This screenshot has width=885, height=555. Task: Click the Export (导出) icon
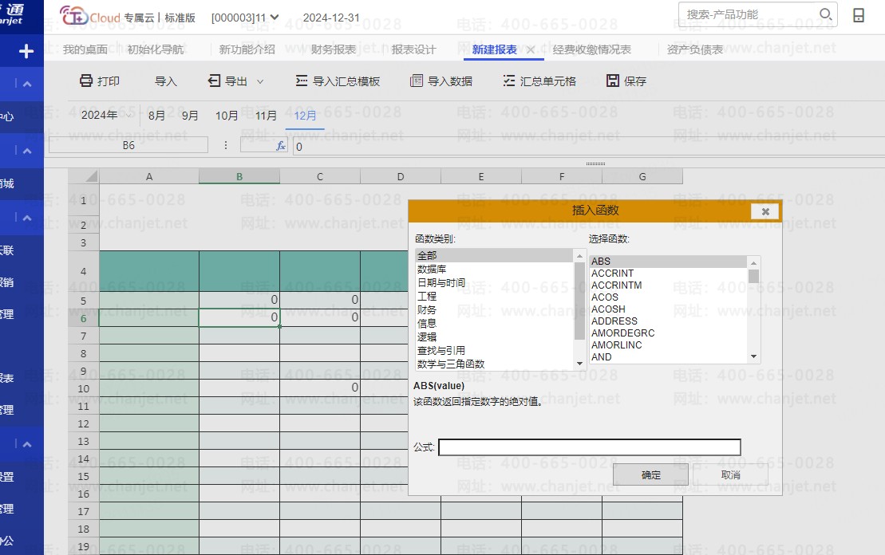(214, 81)
